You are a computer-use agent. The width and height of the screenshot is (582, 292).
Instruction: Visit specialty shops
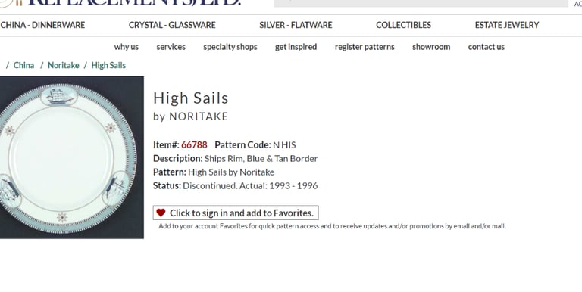coord(230,47)
